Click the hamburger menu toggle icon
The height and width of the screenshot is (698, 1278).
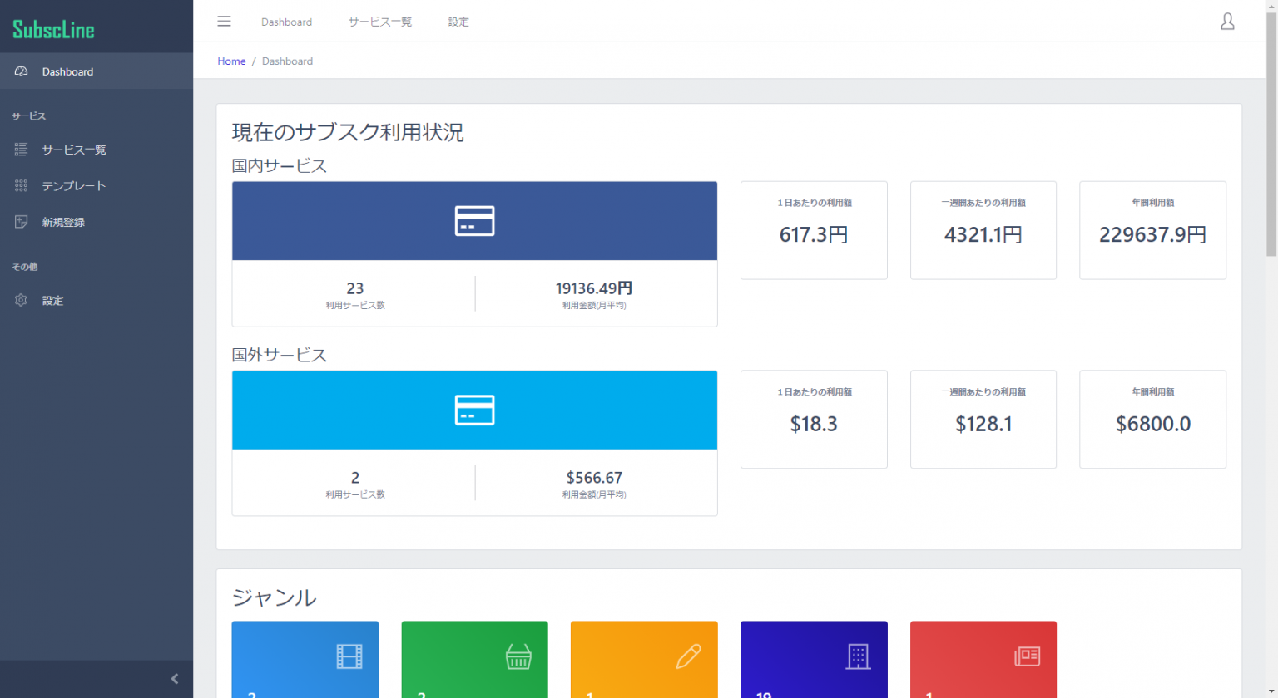click(x=224, y=22)
